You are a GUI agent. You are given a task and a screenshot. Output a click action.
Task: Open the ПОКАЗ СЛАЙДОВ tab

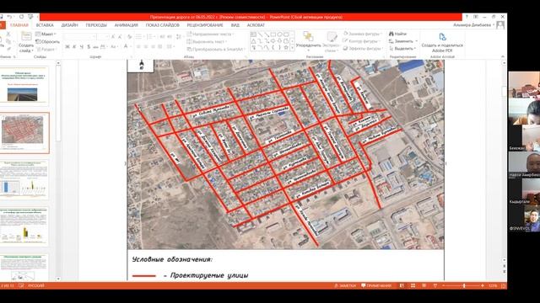(x=162, y=25)
